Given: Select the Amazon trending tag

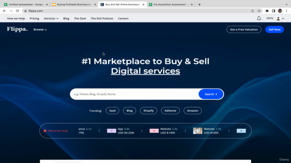Looking at the screenshot, I should point(192,110).
